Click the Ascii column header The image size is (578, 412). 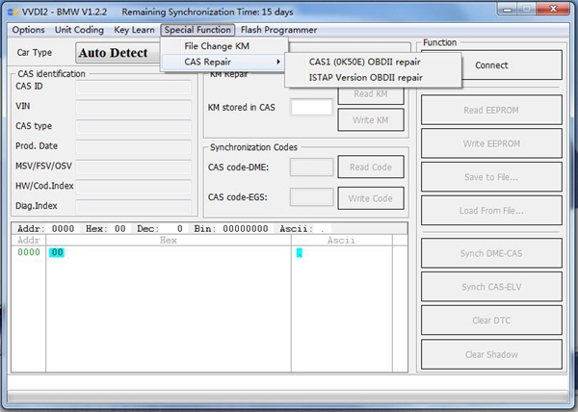click(x=341, y=241)
